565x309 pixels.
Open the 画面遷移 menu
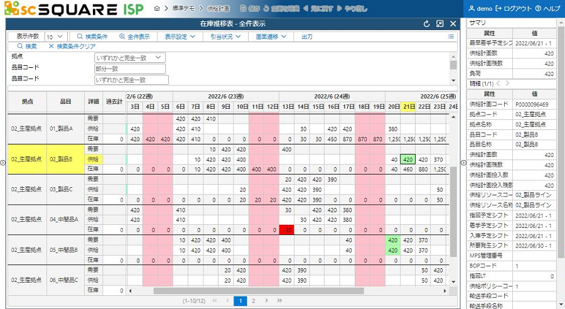271,37
